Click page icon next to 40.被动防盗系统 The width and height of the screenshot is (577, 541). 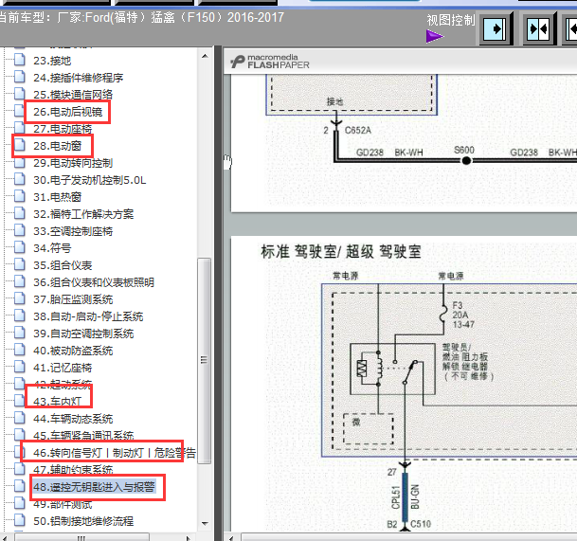[20, 350]
